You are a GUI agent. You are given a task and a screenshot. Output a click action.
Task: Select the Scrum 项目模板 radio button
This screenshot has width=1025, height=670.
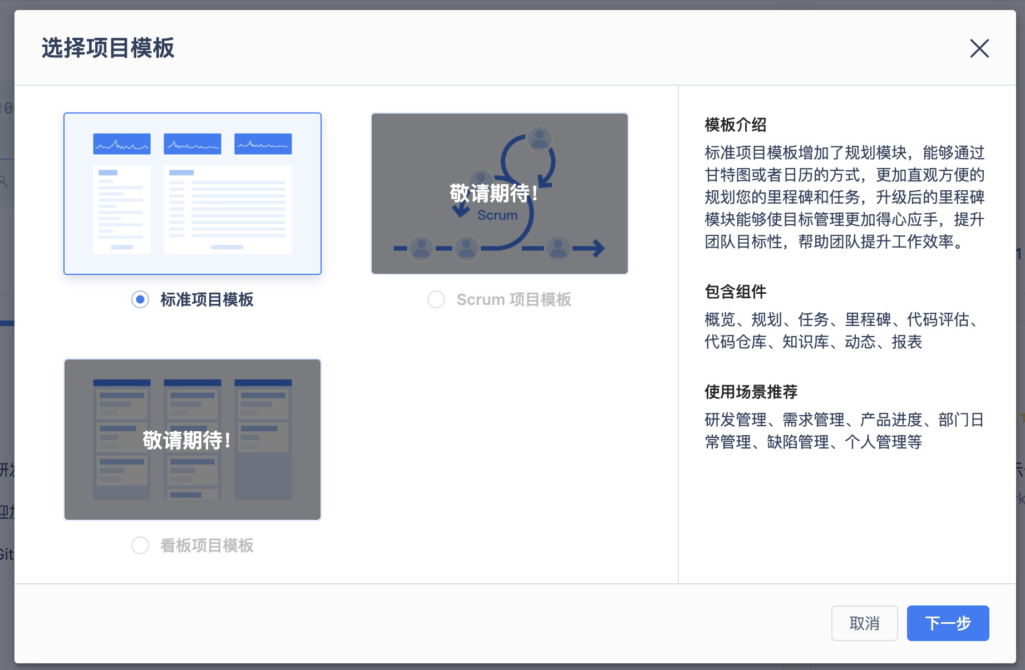tap(436, 299)
